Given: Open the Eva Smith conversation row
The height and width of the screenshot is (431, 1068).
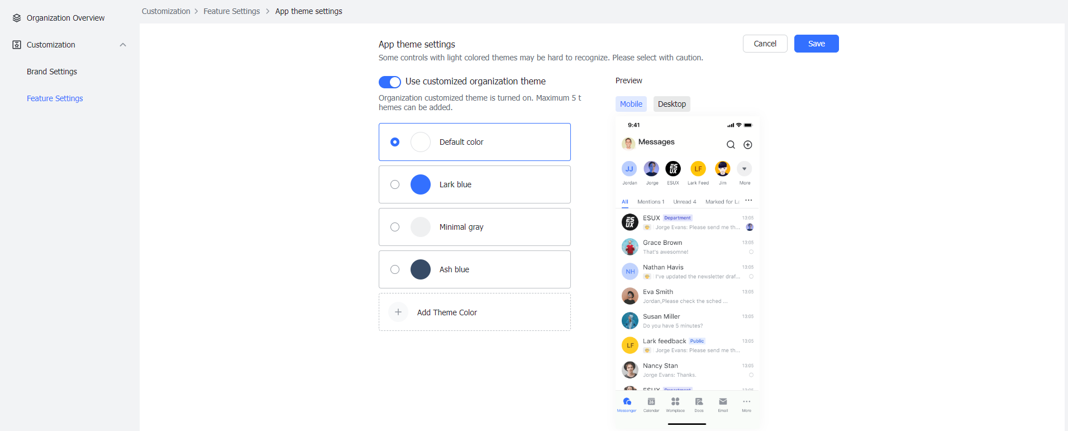Looking at the screenshot, I should pos(688,296).
